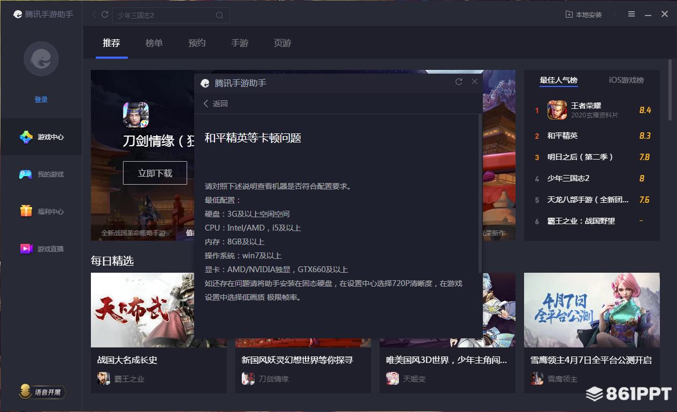Click 返回 to go back in the dialog
This screenshot has height=412, width=677.
[x=216, y=104]
